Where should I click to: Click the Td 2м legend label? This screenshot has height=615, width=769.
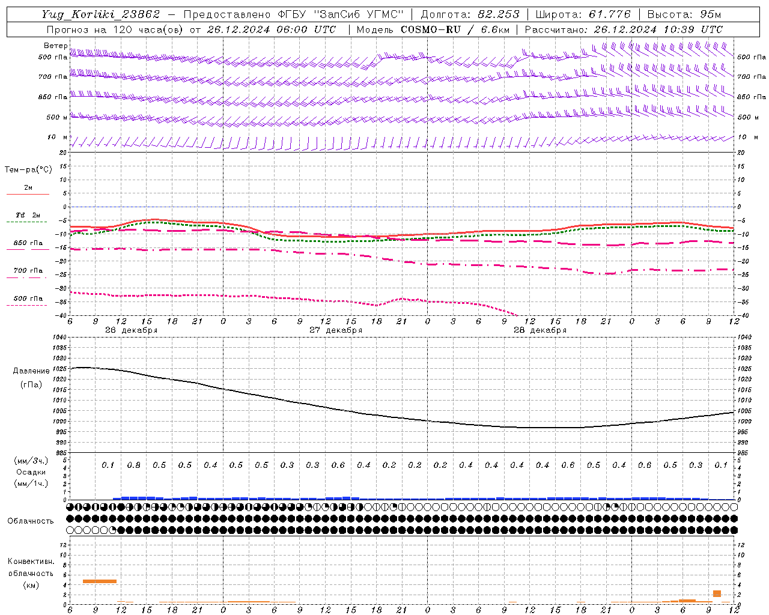coord(28,215)
